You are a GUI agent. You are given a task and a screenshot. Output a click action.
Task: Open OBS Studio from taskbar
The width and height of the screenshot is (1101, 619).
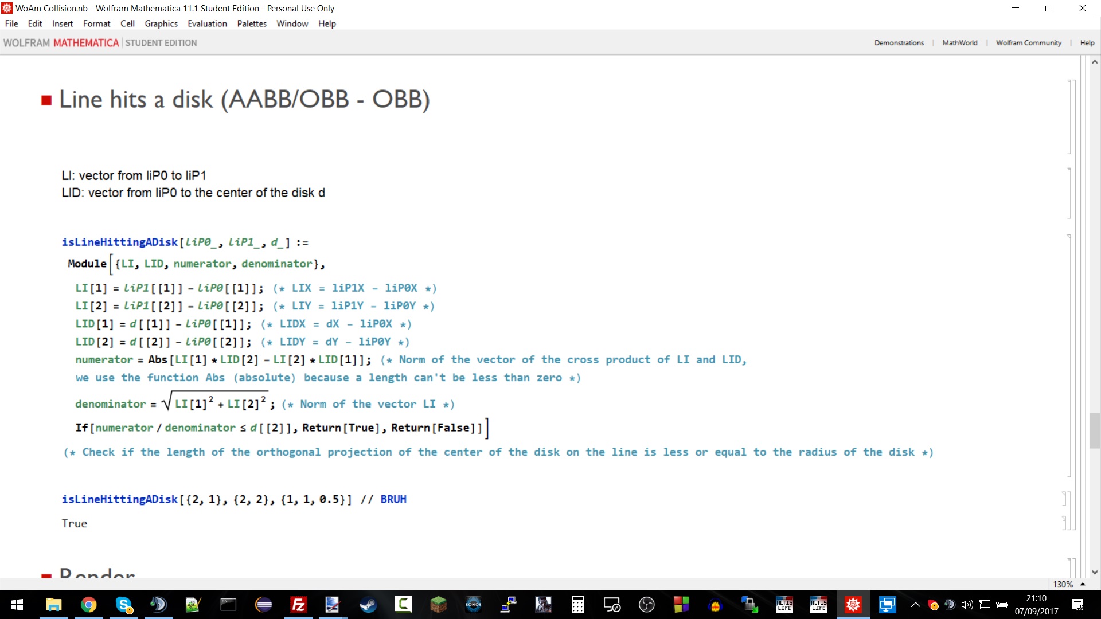click(x=646, y=605)
